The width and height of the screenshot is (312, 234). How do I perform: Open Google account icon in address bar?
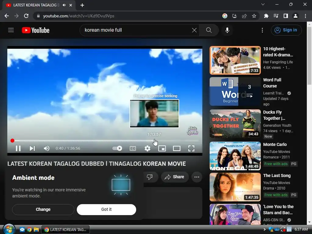[225, 16]
